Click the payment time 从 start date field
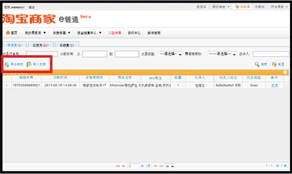This screenshot has height=174, width=292. click(94, 54)
